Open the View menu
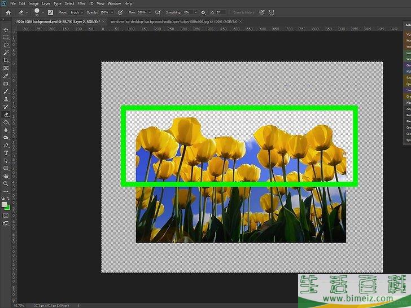The width and height of the screenshot is (411, 308). coord(100,3)
